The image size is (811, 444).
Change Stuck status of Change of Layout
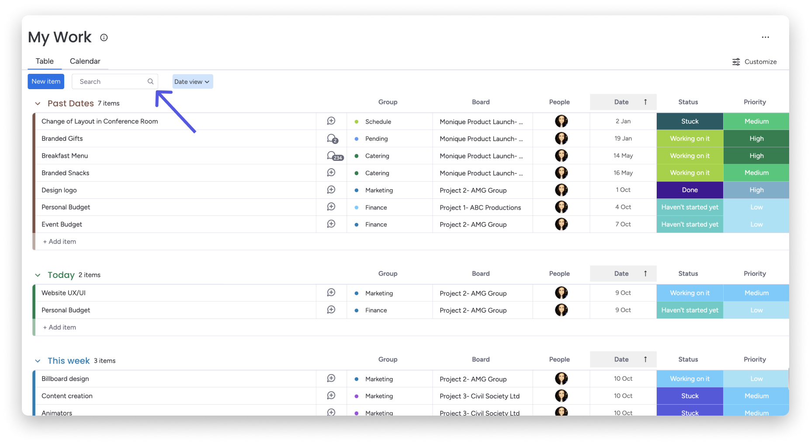[x=690, y=121]
